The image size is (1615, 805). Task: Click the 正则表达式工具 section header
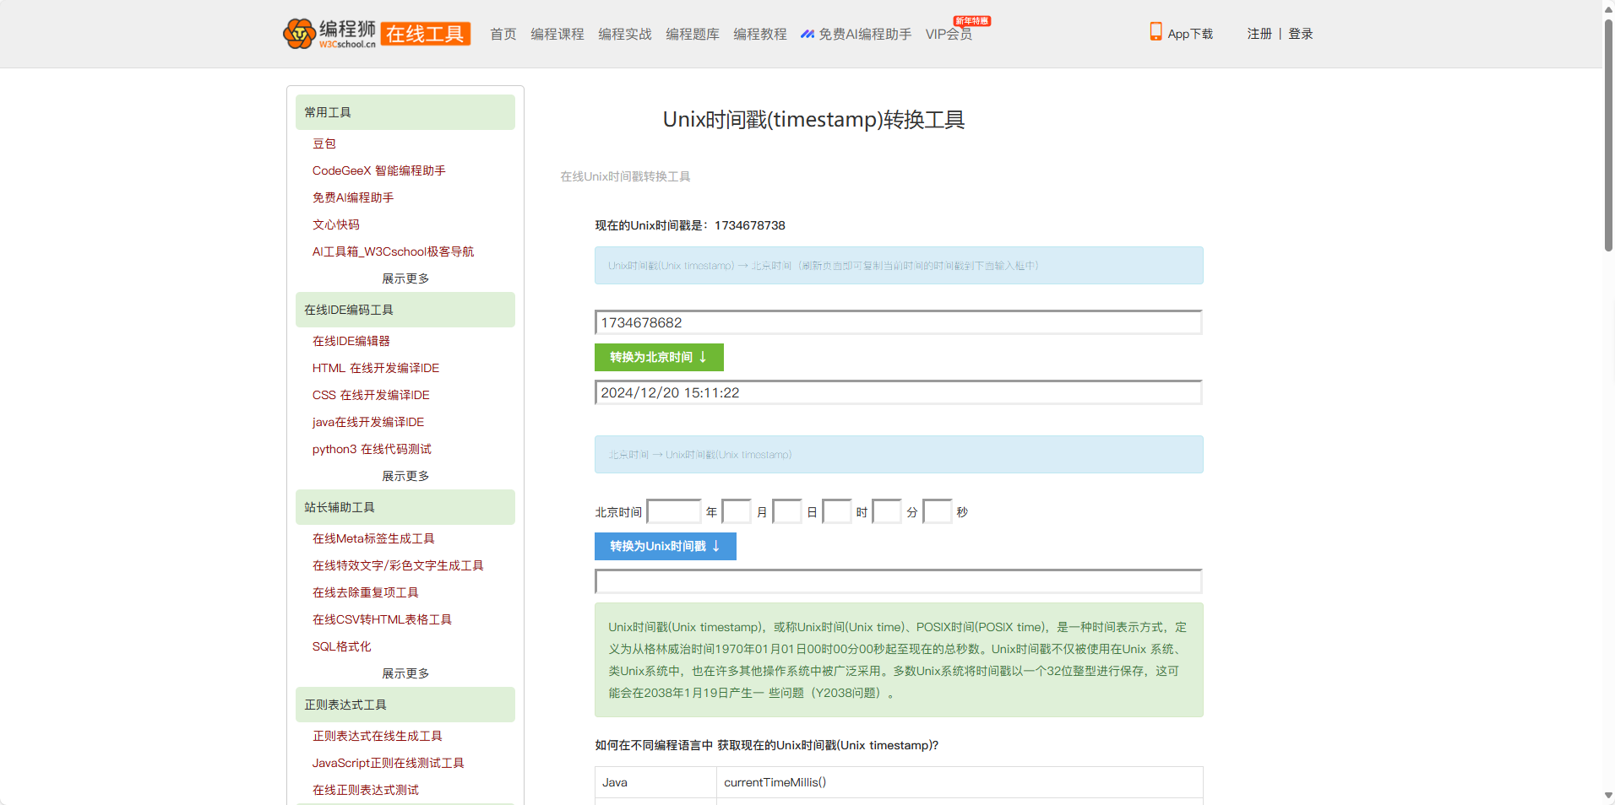[x=405, y=705]
